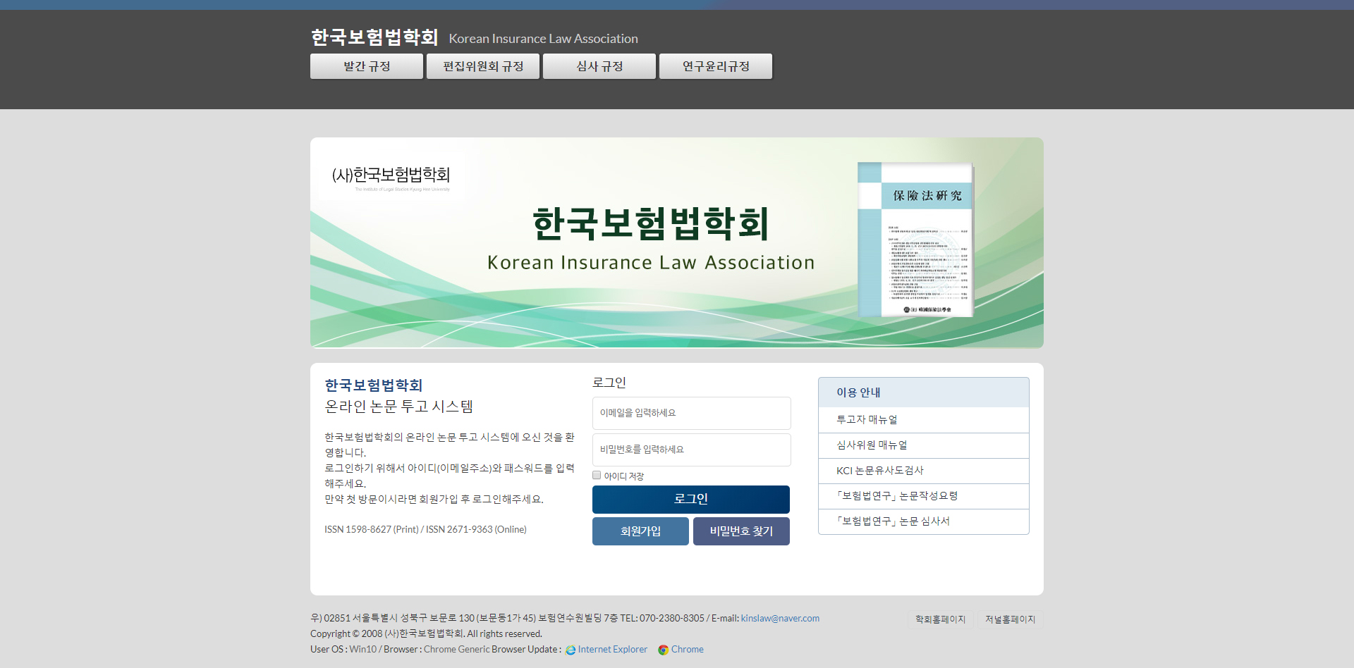Click the Copyright 2008 footer text

pyautogui.click(x=426, y=633)
